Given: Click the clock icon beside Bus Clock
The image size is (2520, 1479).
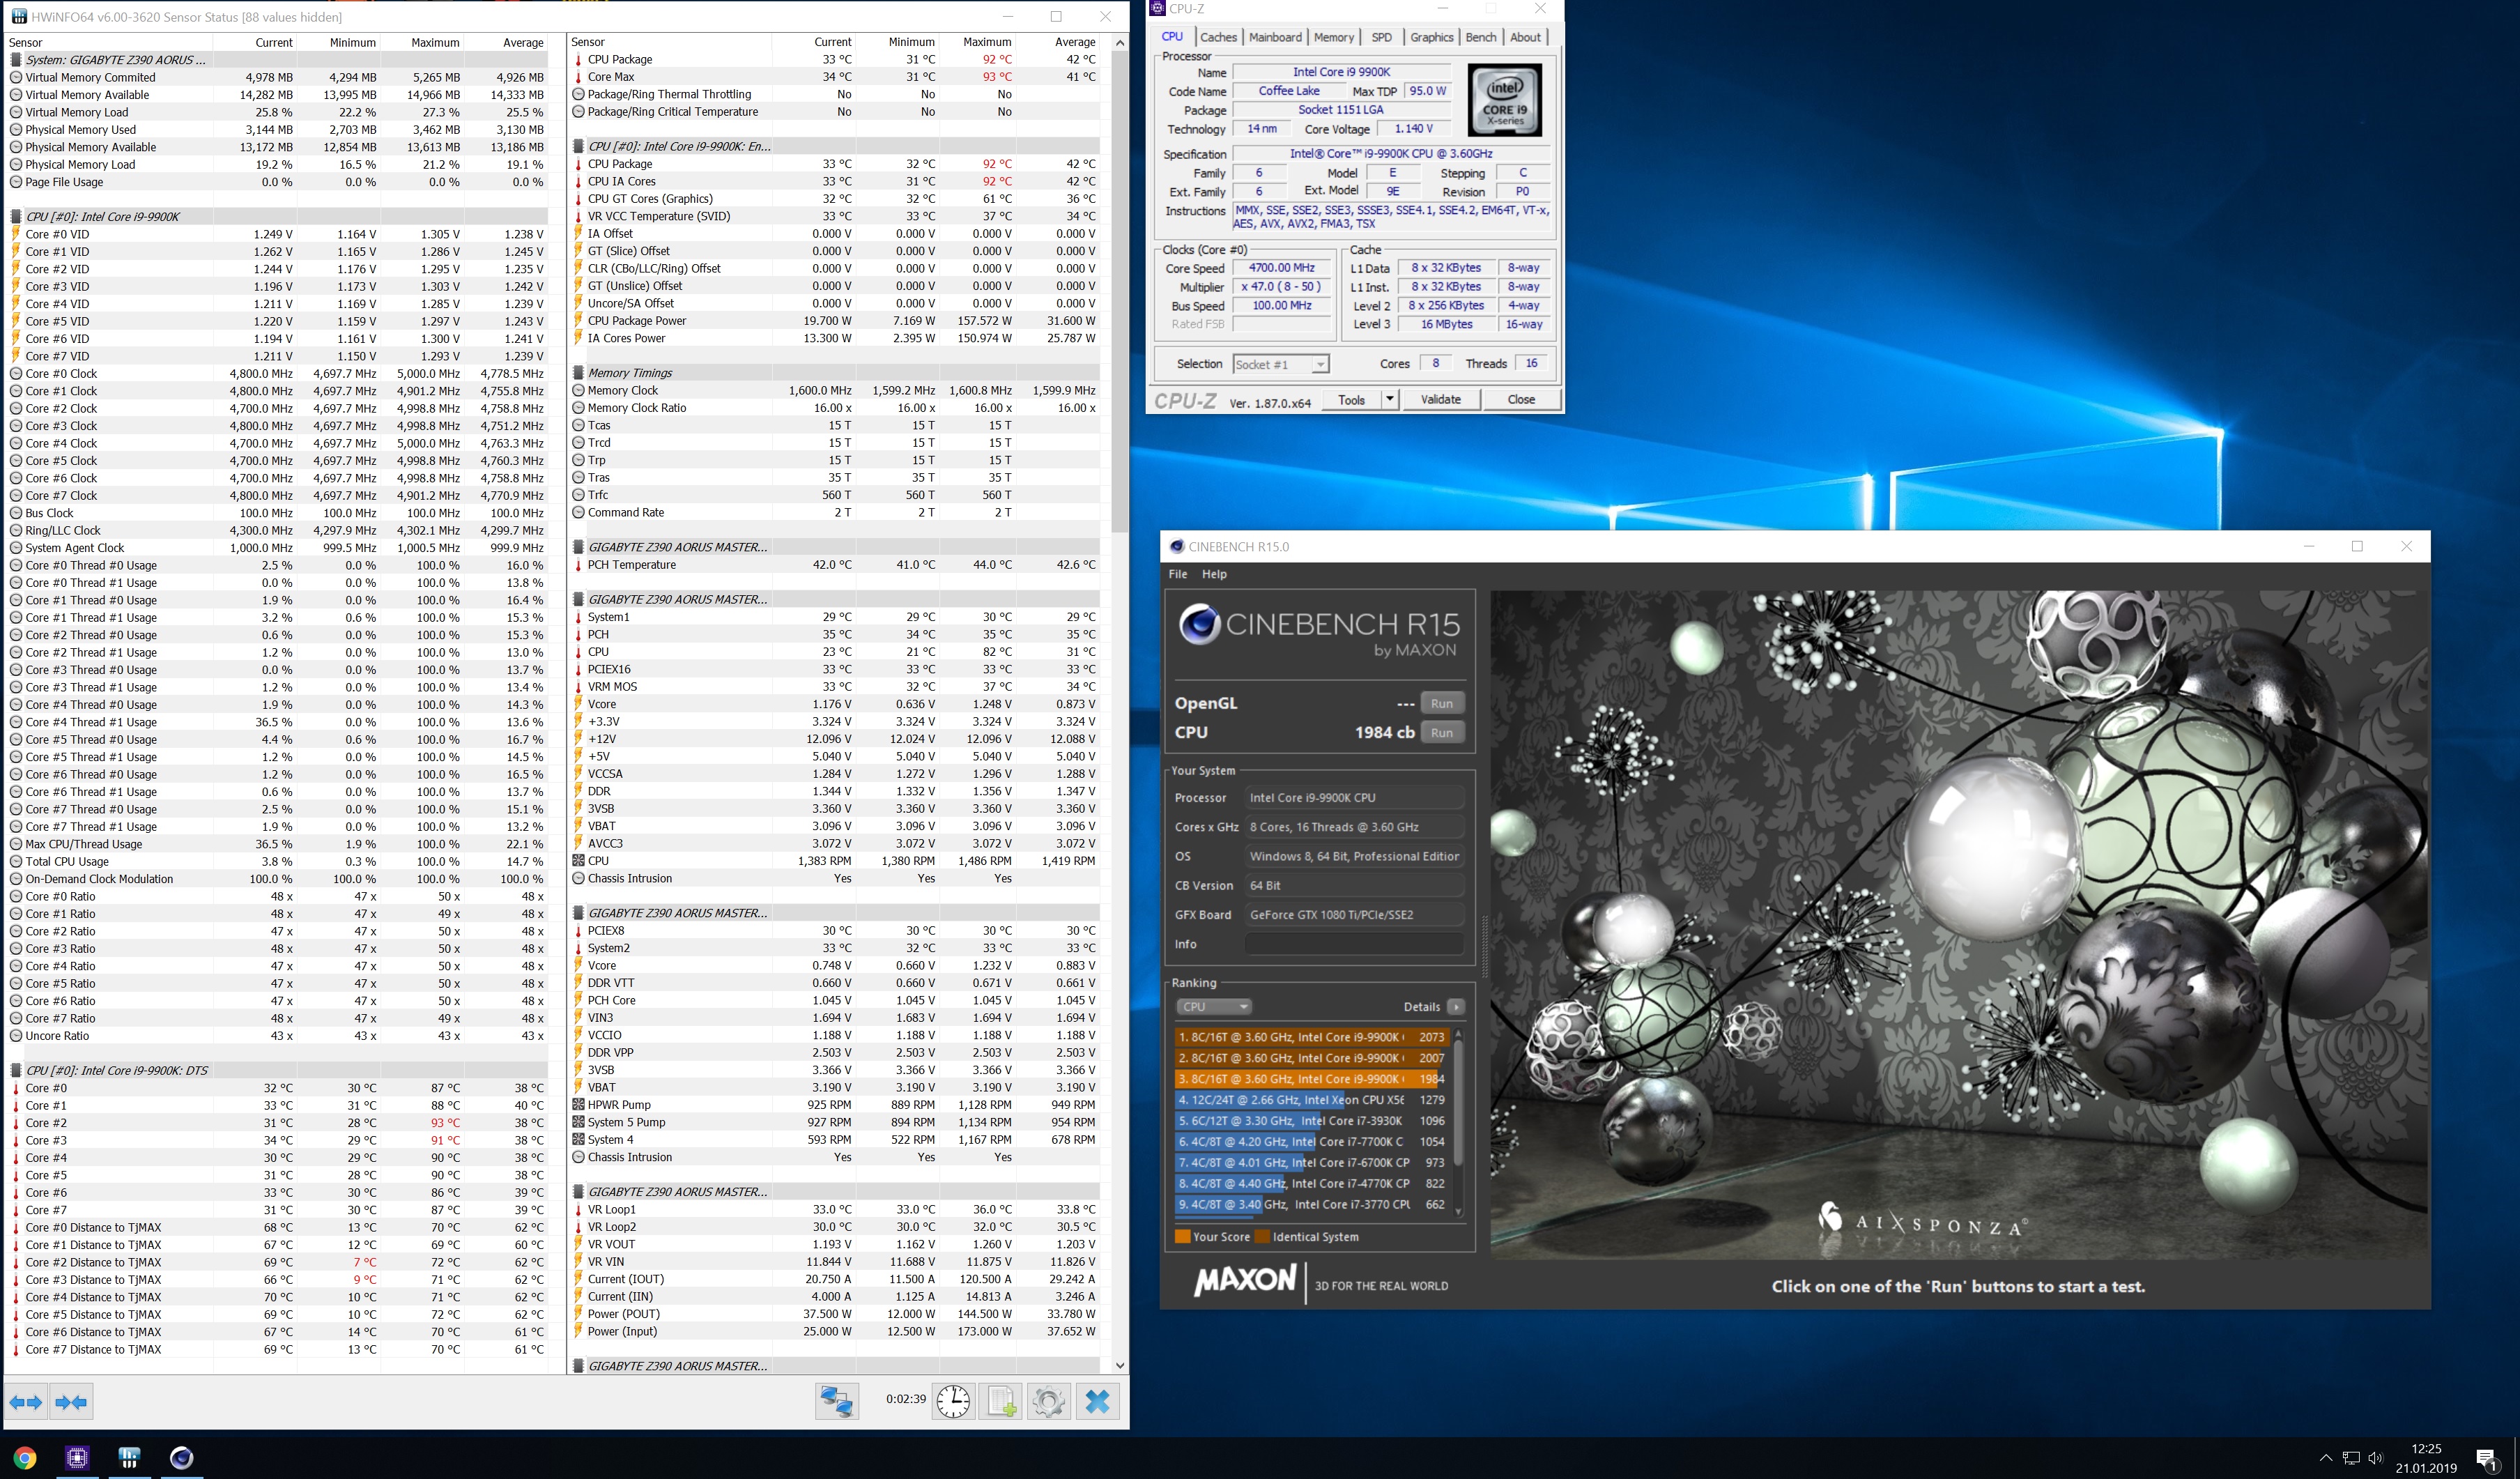Looking at the screenshot, I should 16,513.
